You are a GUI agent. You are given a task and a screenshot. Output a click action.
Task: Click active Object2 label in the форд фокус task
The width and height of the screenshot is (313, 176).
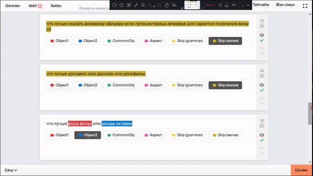[x=88, y=135]
